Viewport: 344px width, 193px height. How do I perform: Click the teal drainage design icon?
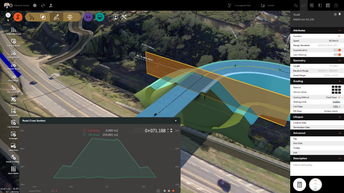[x=100, y=17]
